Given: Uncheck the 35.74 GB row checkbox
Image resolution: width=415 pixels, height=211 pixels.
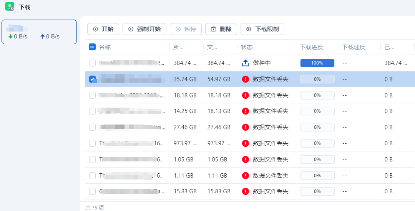Looking at the screenshot, I should [92, 79].
